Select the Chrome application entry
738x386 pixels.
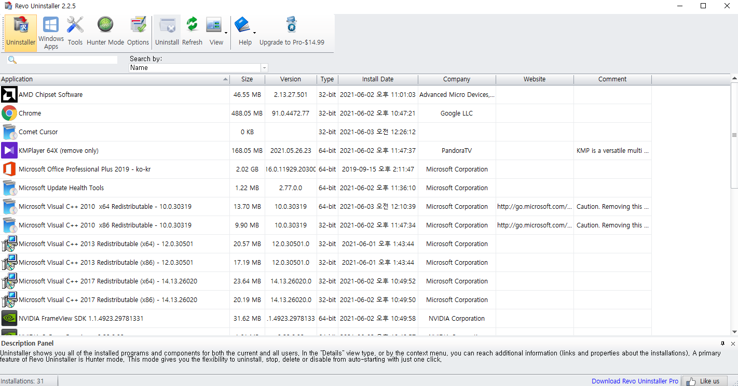coord(30,113)
